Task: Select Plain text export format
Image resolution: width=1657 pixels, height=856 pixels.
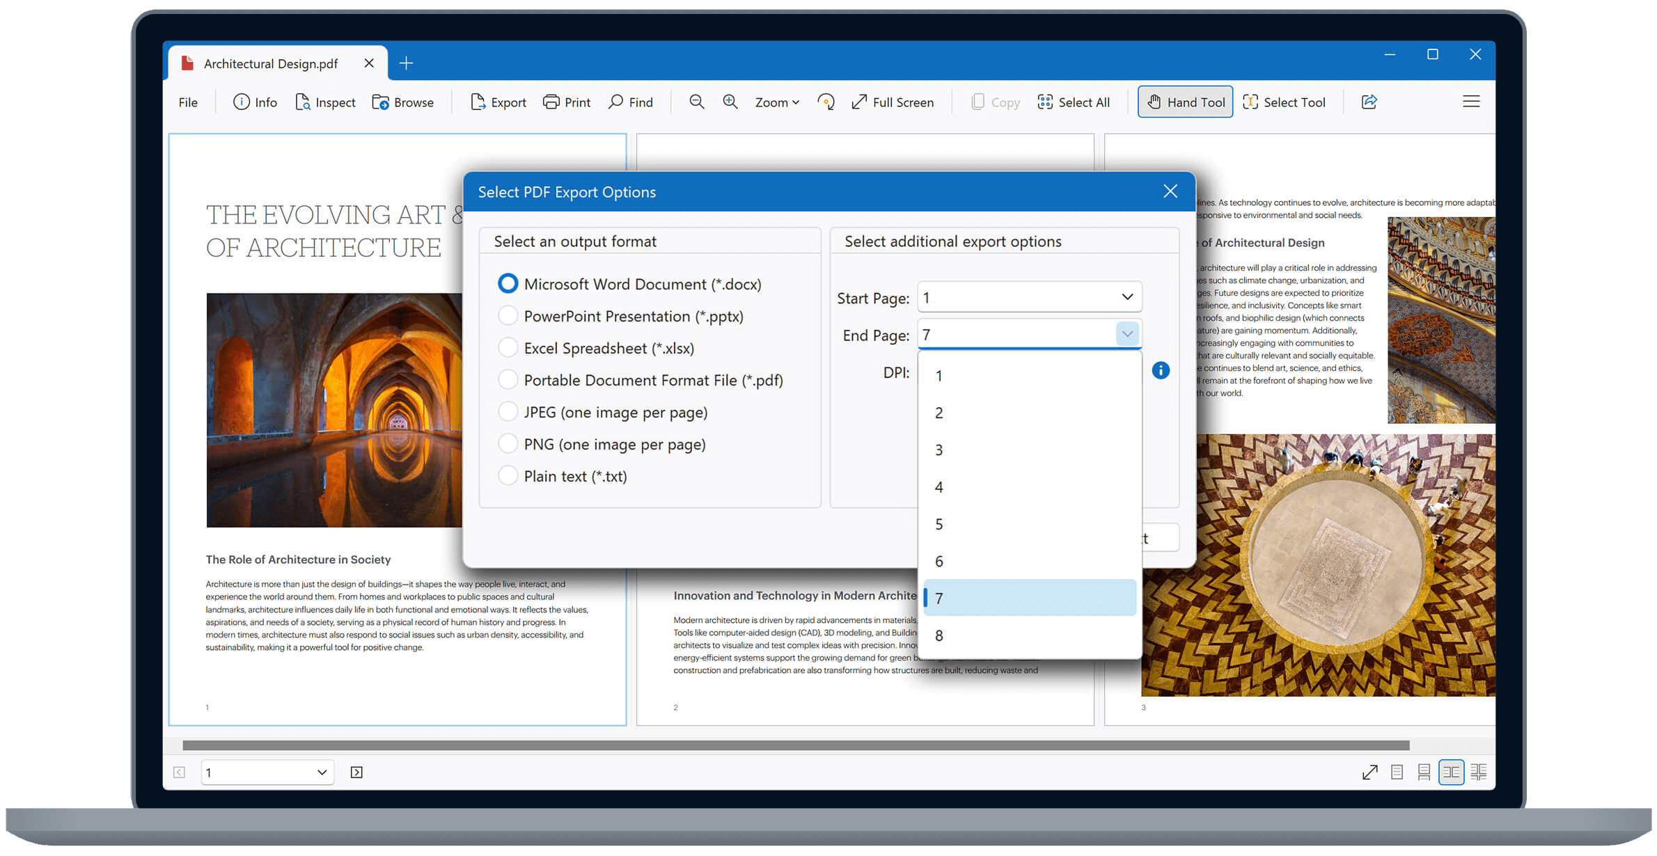Action: 508,475
